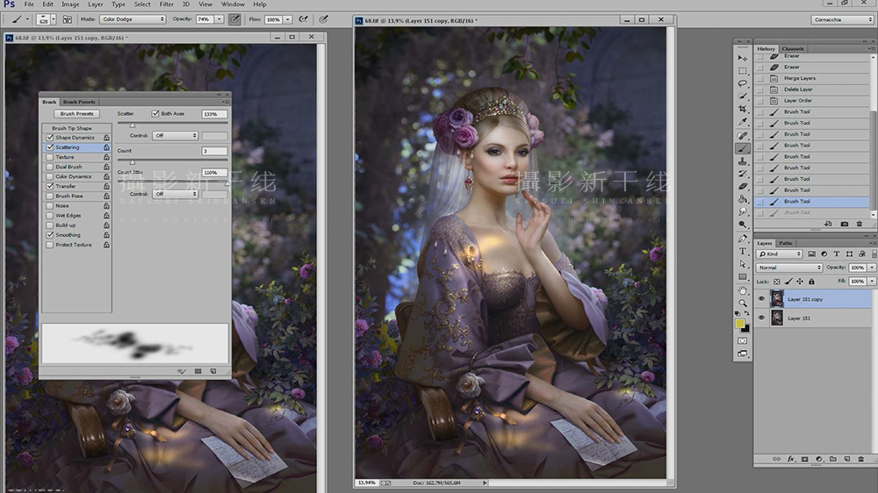Delete current history state trash icon
The image size is (878, 493).
[x=860, y=224]
